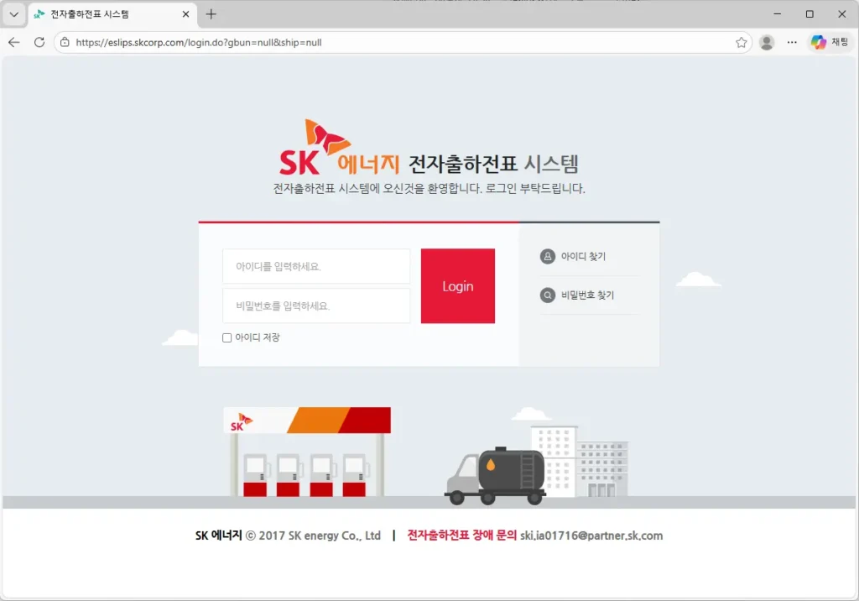The image size is (859, 601).
Task: Open the 채팅 button in the toolbar
Action: [x=829, y=42]
